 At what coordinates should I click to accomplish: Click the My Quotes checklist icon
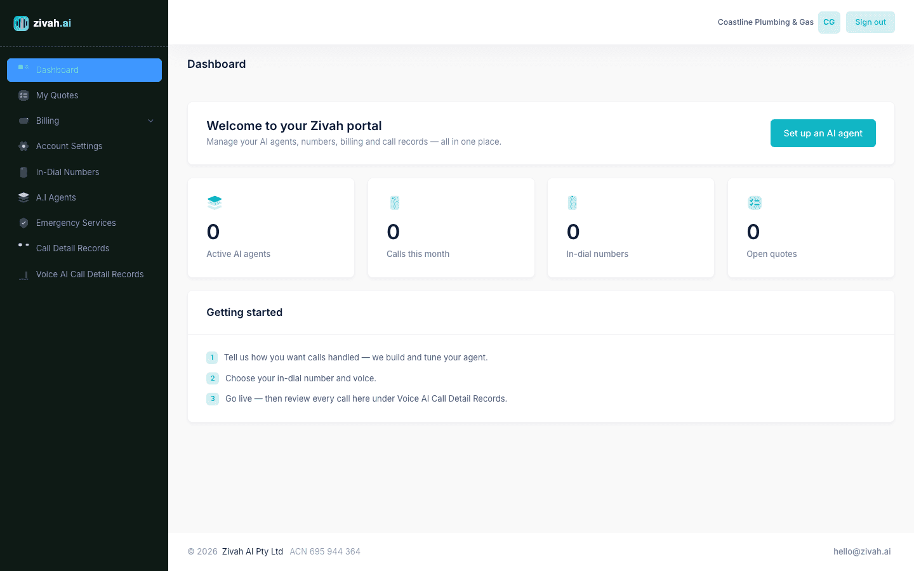click(x=23, y=95)
